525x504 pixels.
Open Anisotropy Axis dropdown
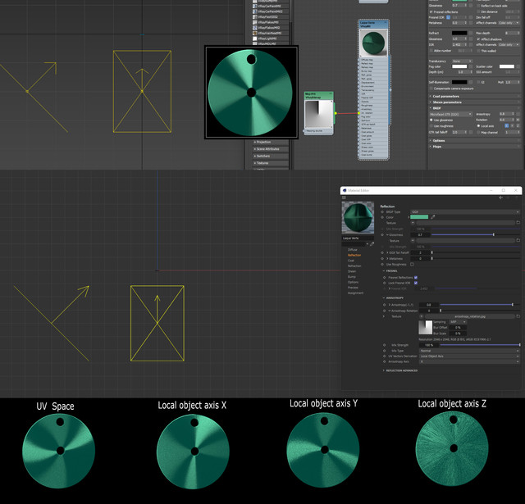(469, 361)
